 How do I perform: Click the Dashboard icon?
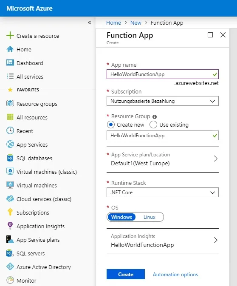(x=10, y=62)
